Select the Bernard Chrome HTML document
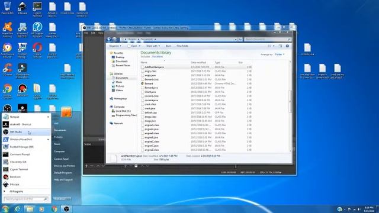 point(197,83)
